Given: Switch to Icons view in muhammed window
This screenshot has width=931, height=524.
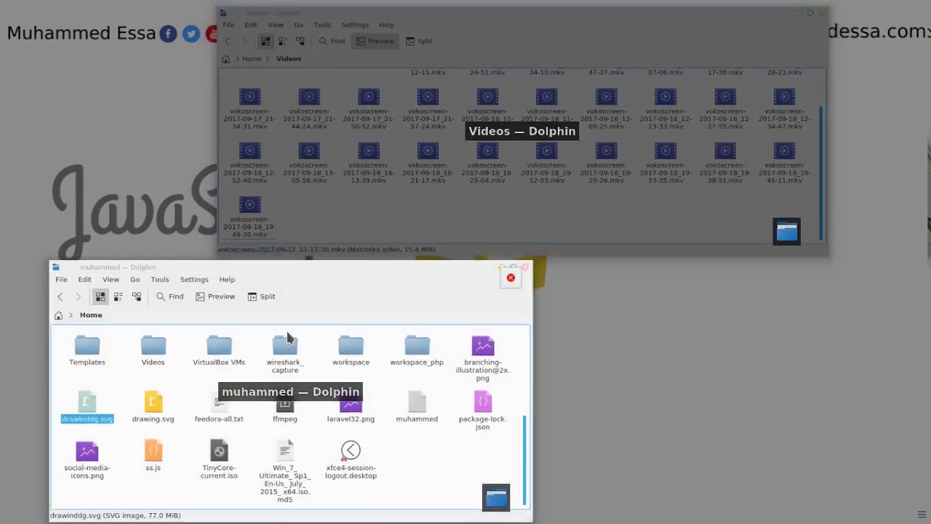Looking at the screenshot, I should click(100, 296).
